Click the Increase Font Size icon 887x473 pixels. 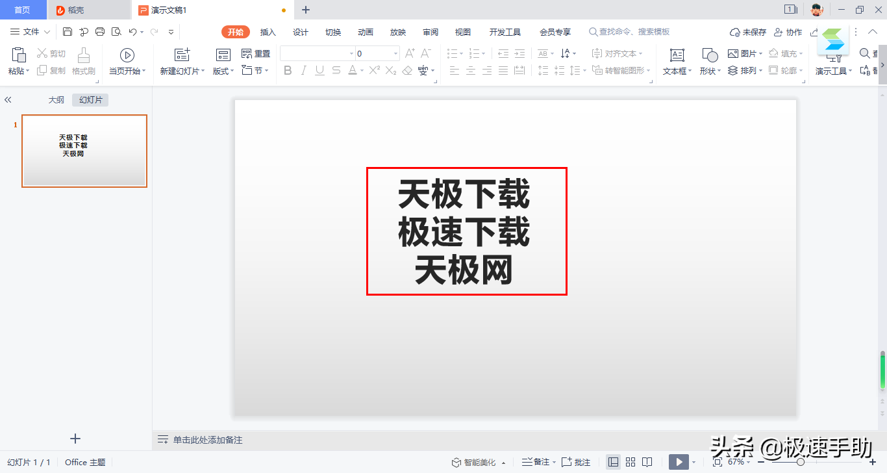tap(410, 53)
